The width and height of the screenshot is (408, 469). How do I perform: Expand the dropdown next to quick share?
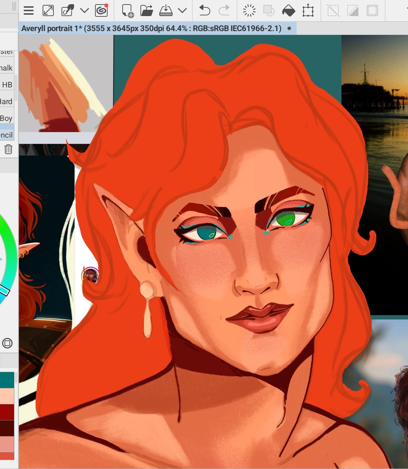tap(84, 11)
